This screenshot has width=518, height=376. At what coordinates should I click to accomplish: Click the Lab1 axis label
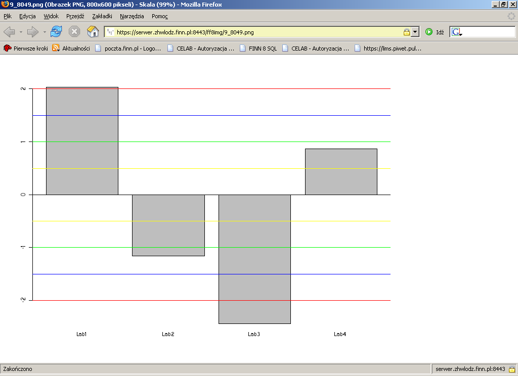[x=81, y=334]
